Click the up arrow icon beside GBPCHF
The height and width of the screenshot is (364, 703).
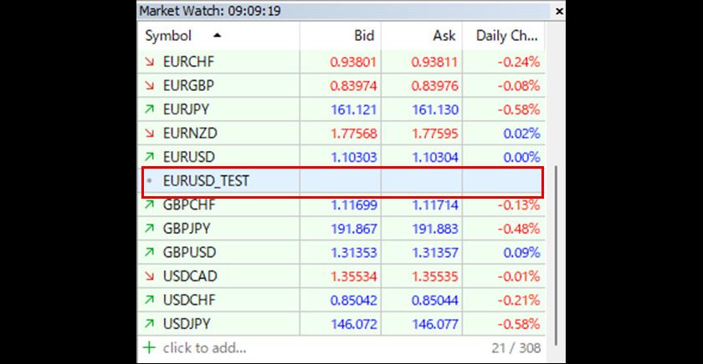(151, 205)
